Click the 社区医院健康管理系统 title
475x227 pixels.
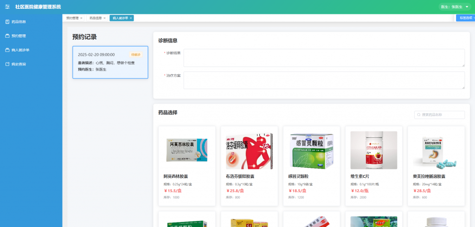coord(38,6)
